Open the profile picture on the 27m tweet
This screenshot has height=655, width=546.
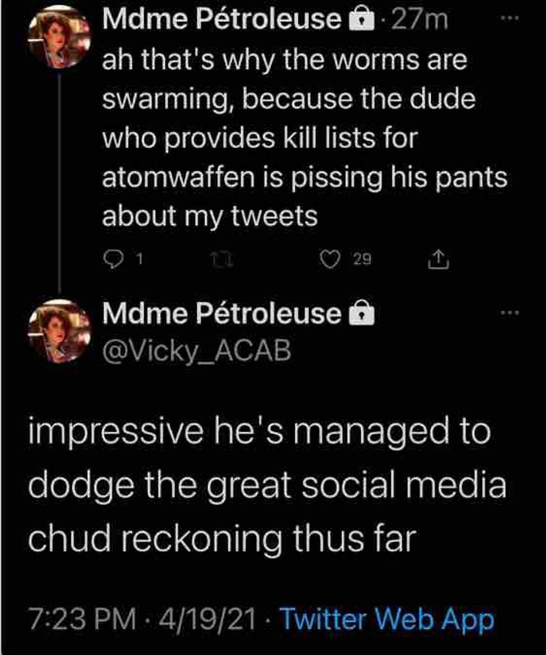[x=59, y=38]
